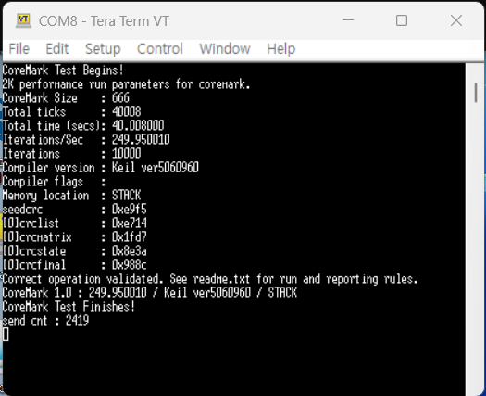Close the COM8 Tera Term window

[x=456, y=20]
